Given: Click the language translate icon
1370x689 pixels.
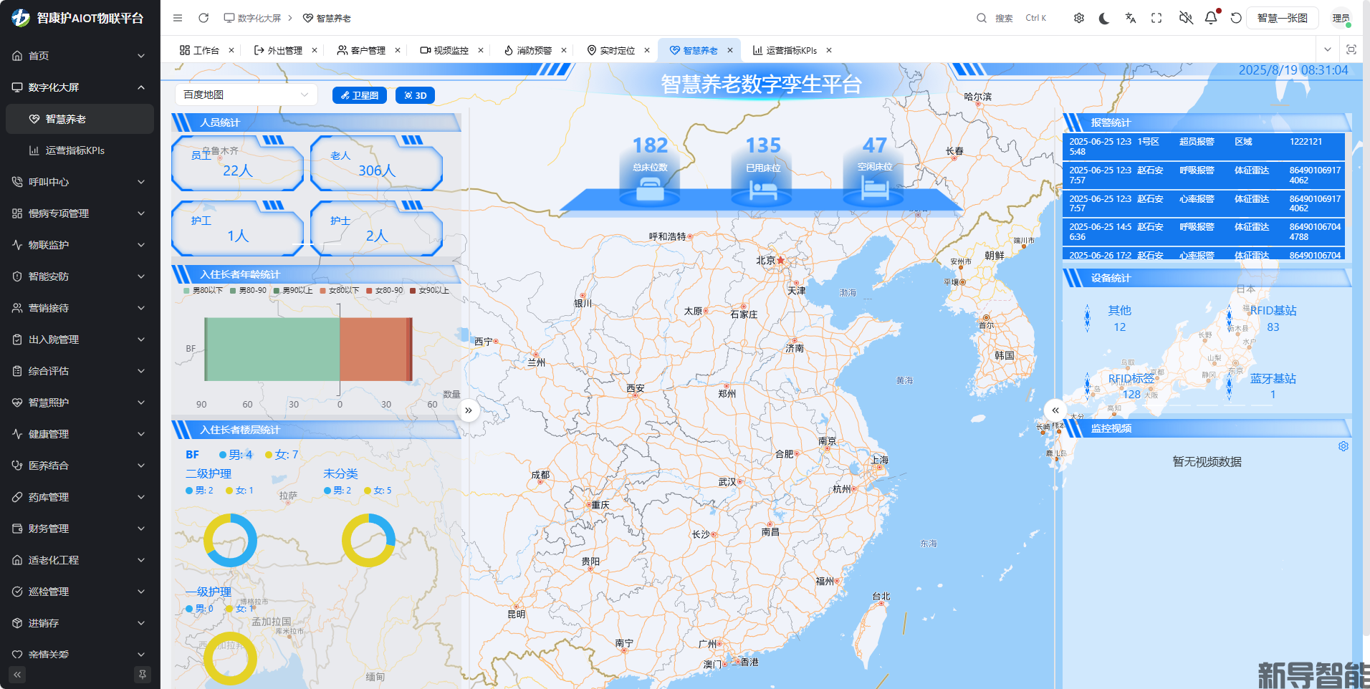Looking at the screenshot, I should point(1131,18).
